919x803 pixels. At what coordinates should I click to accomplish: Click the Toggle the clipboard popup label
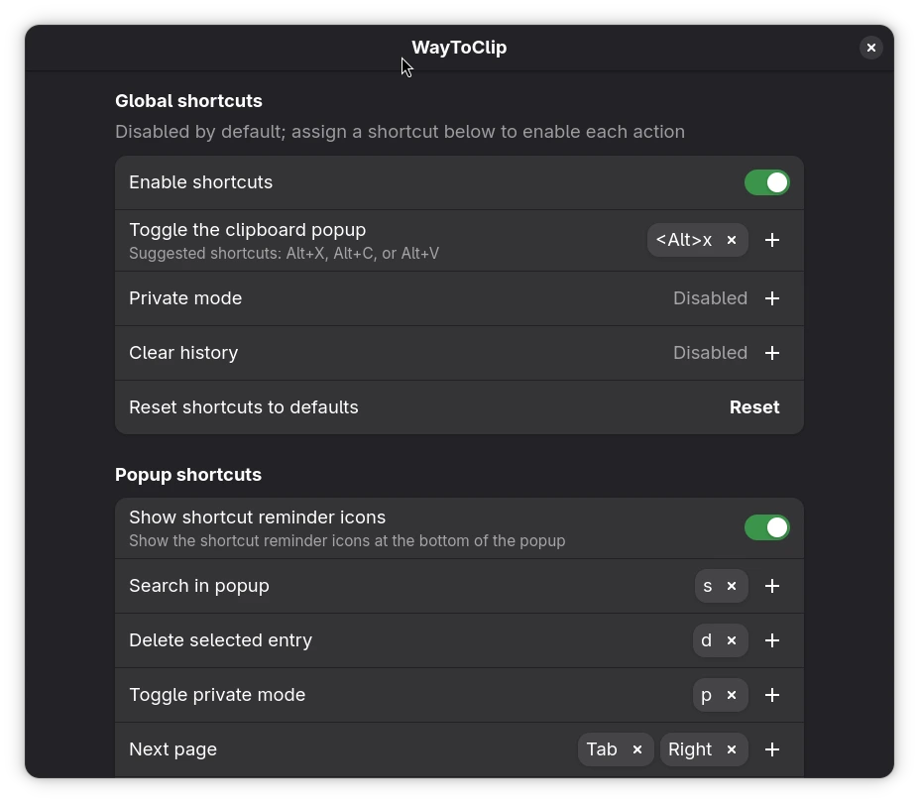click(247, 230)
